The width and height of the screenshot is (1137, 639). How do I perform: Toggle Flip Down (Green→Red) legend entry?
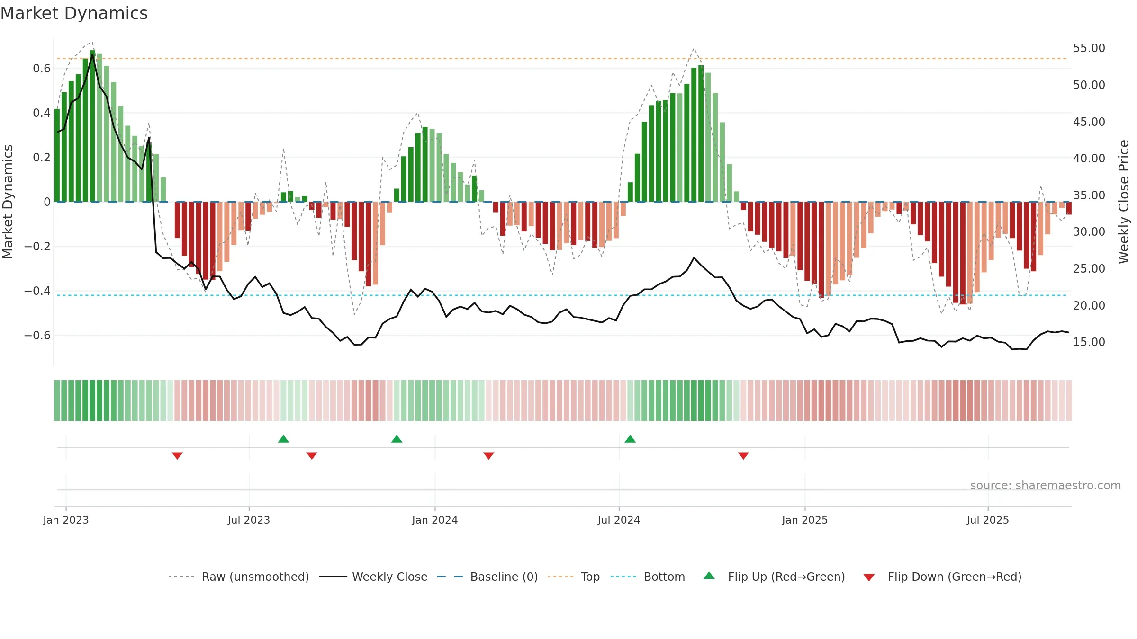pos(942,577)
